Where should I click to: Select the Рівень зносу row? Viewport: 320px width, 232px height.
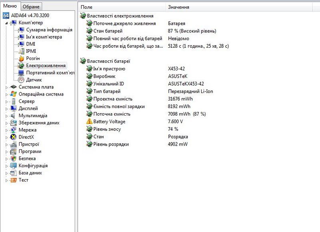click(x=107, y=129)
